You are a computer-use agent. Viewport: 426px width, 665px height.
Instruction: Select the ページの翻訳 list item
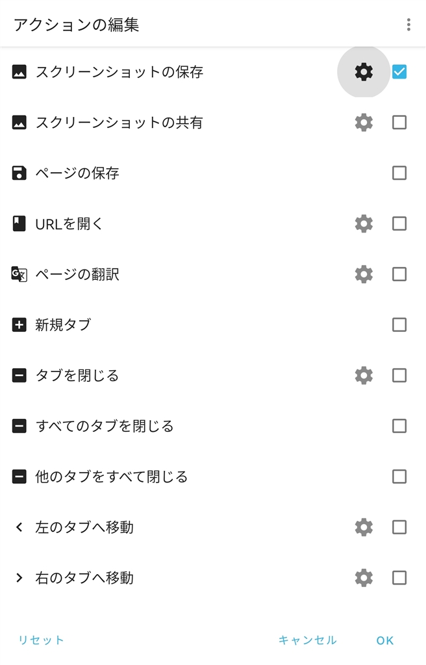pos(77,274)
